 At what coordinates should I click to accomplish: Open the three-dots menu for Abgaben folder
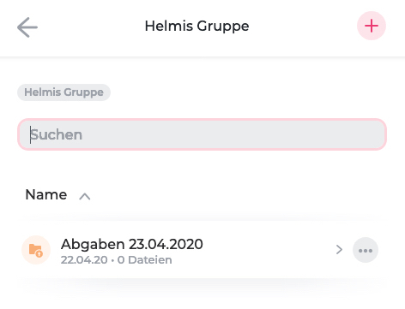366,250
